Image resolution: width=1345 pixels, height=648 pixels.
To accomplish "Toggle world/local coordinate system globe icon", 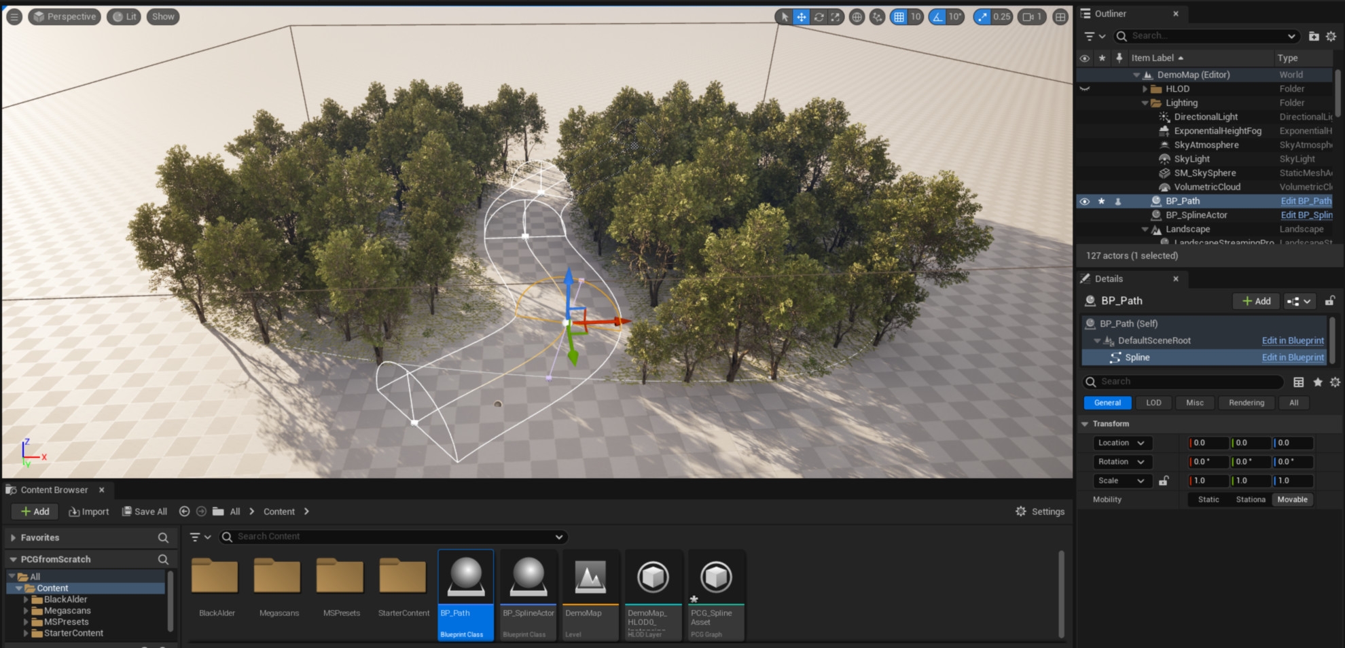I will coord(857,17).
